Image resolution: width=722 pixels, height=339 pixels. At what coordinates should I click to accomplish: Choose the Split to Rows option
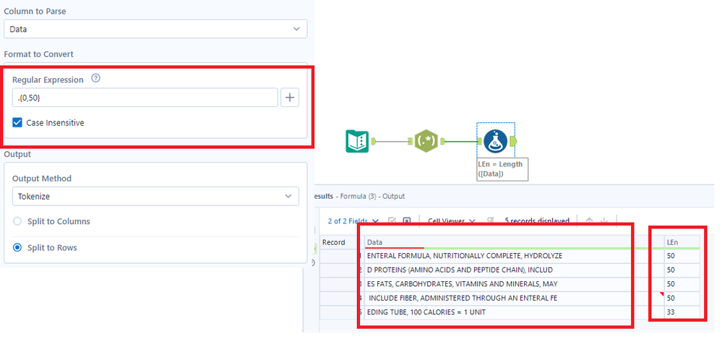click(17, 248)
